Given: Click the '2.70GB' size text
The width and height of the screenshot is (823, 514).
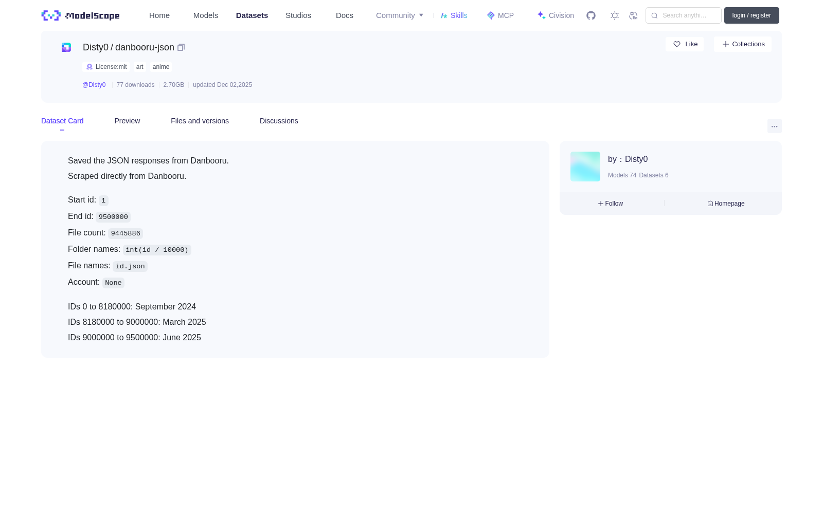Looking at the screenshot, I should coord(173,85).
